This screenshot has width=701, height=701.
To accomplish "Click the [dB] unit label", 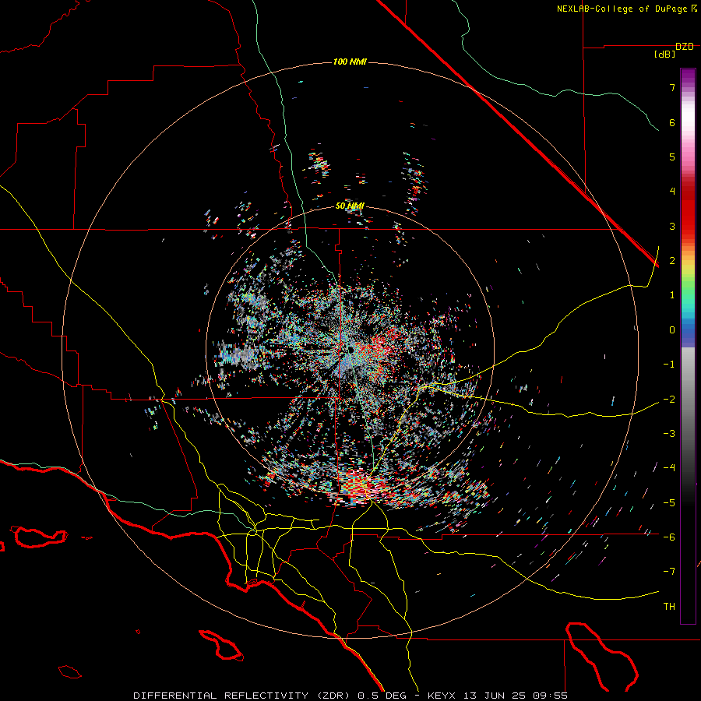I will coord(664,55).
